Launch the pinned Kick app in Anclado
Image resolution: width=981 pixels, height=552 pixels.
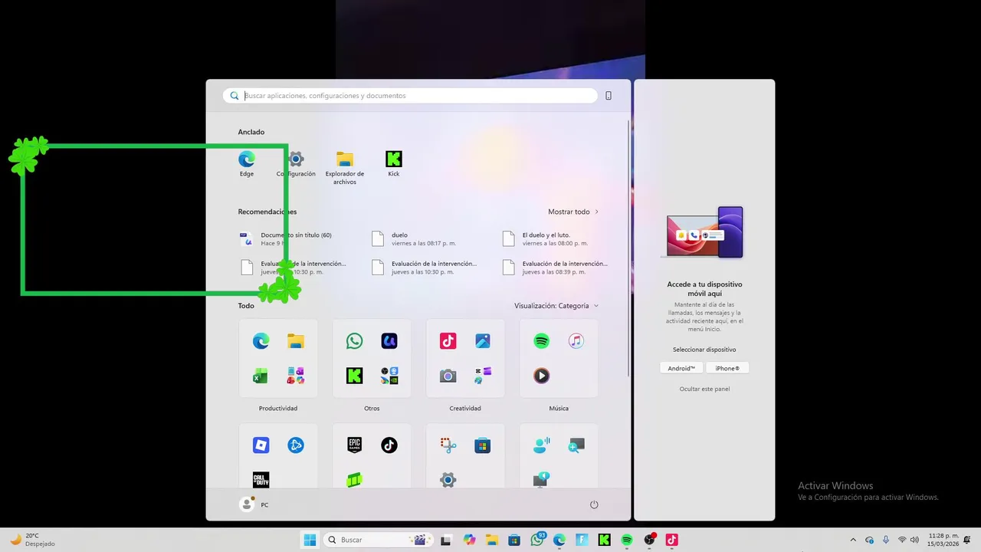click(x=394, y=163)
